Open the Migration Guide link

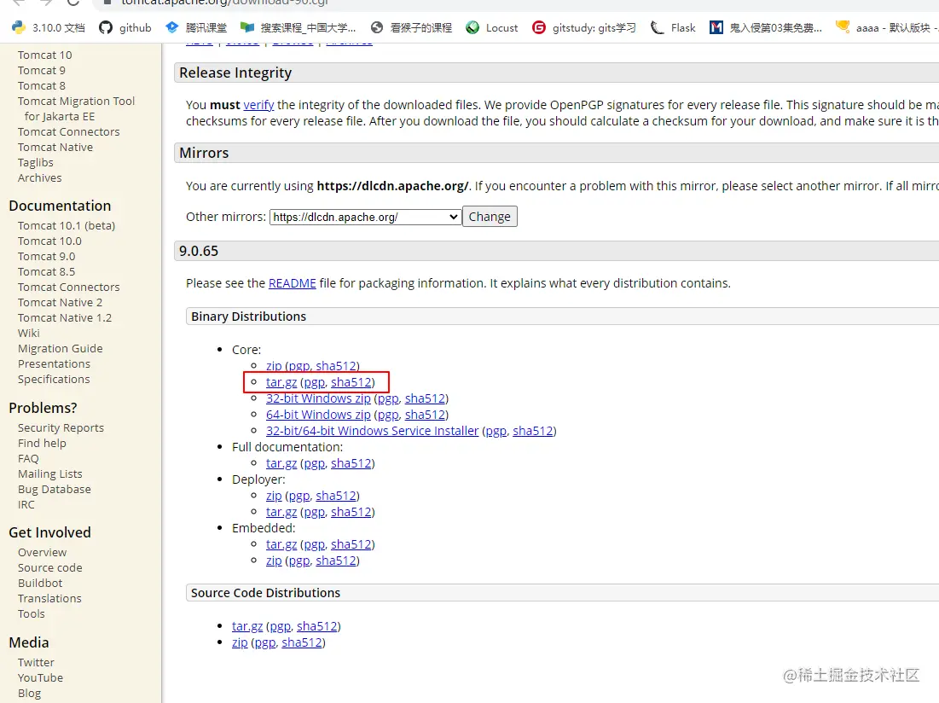pos(60,348)
